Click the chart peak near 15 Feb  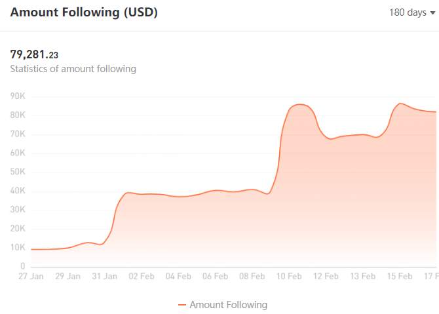pyautogui.click(x=400, y=104)
